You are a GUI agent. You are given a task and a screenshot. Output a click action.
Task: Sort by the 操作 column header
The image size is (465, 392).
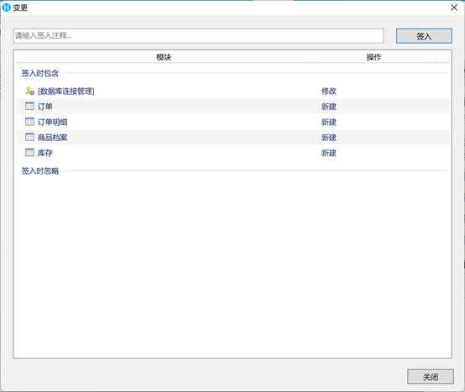(374, 57)
